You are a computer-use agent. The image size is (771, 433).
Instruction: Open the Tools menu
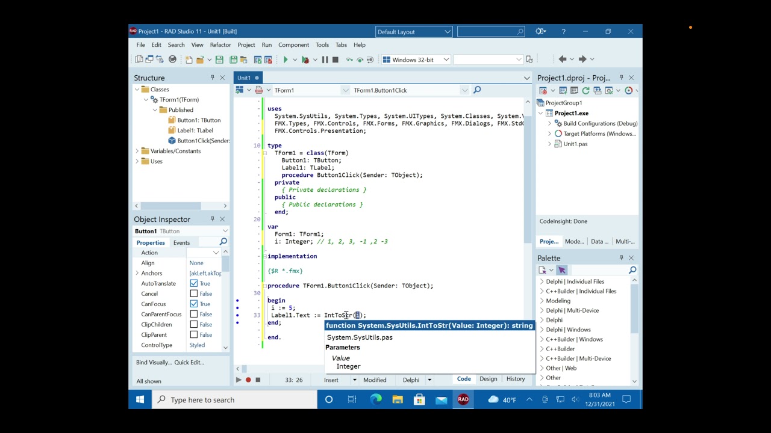tap(322, 45)
